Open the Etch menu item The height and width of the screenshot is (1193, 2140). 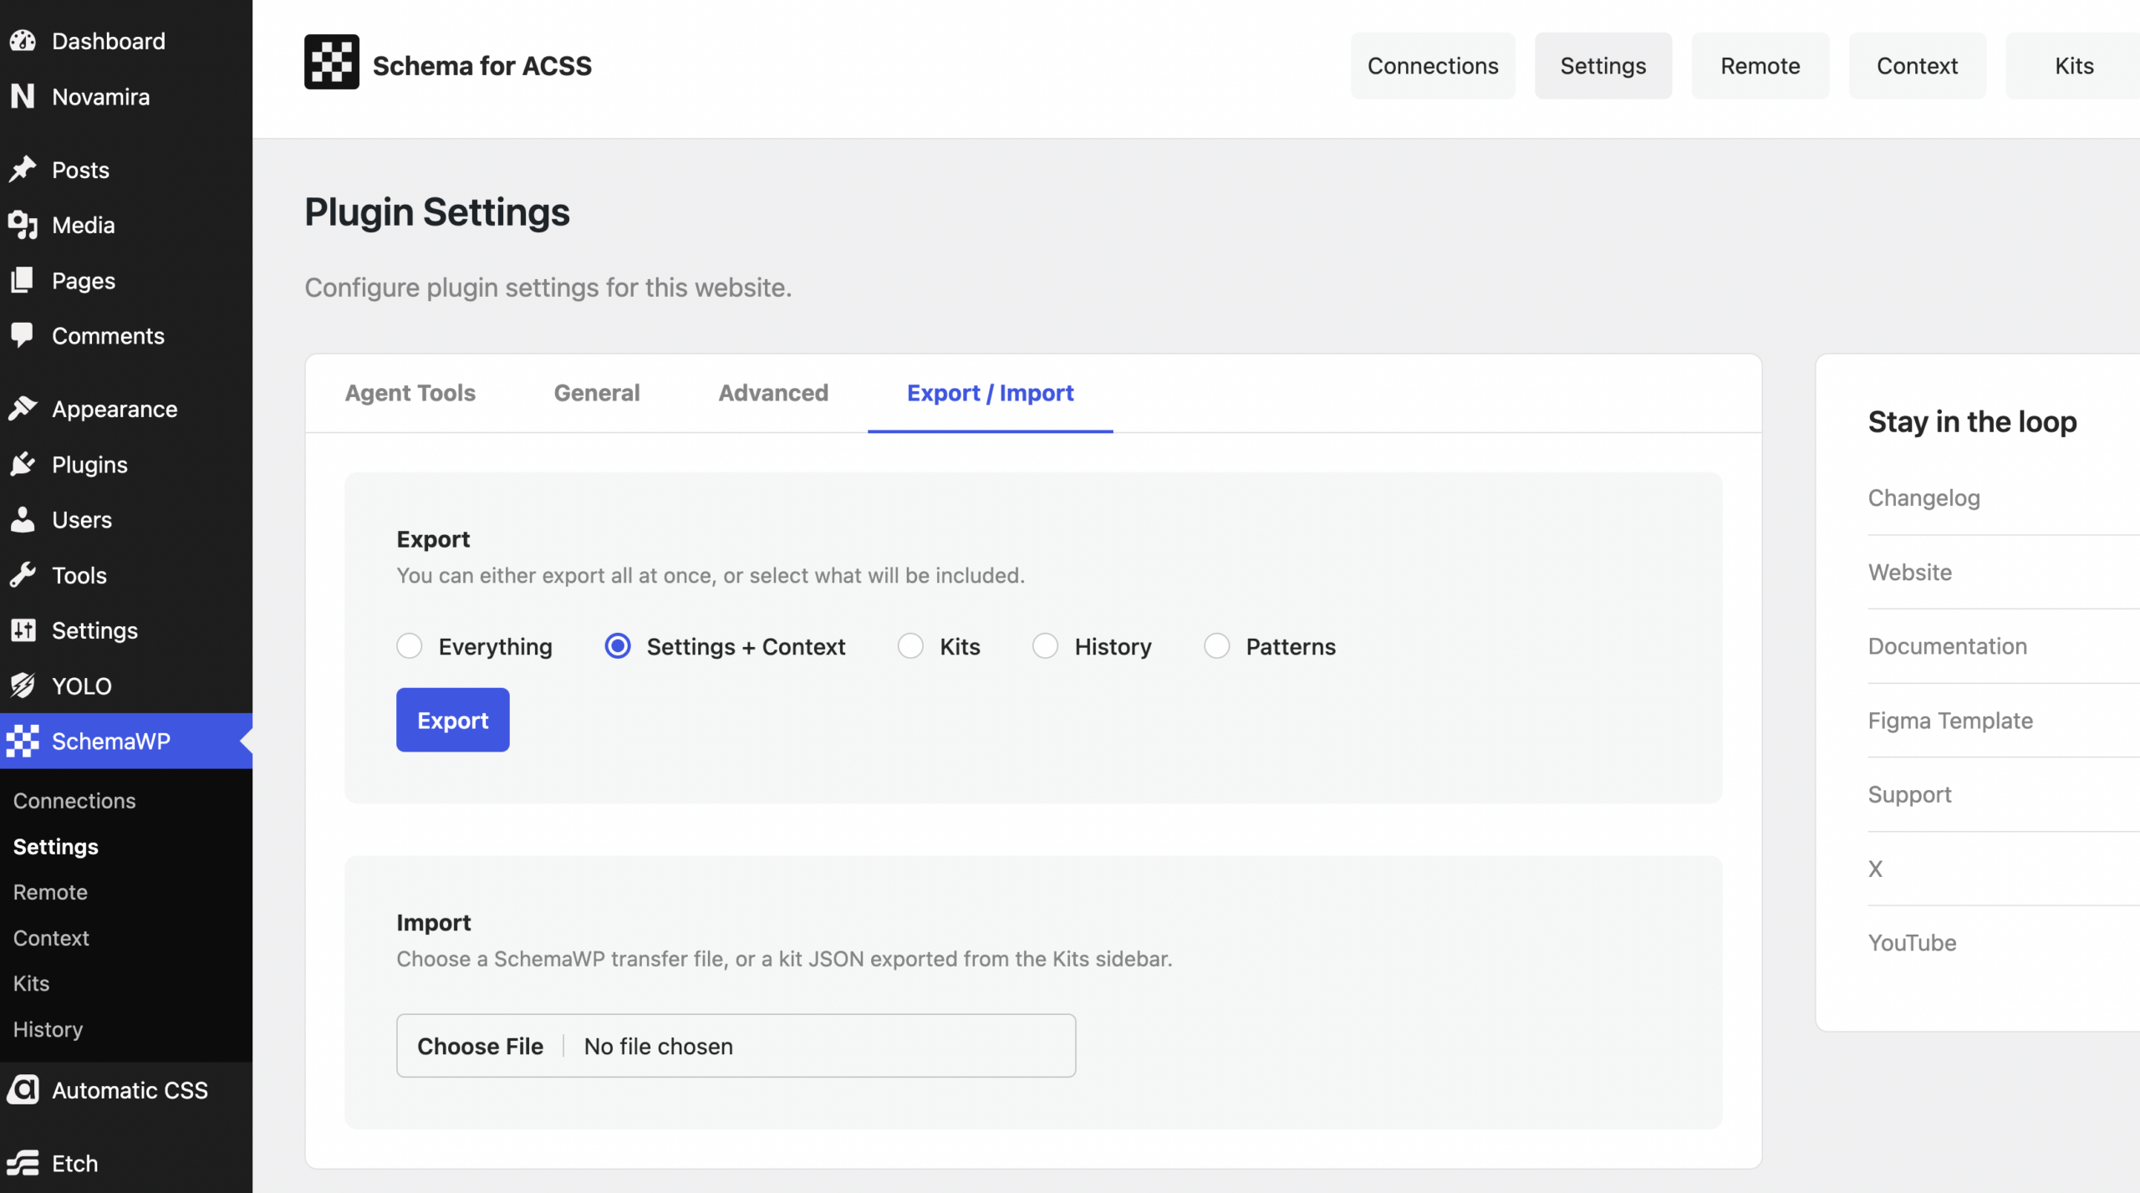click(126, 1163)
